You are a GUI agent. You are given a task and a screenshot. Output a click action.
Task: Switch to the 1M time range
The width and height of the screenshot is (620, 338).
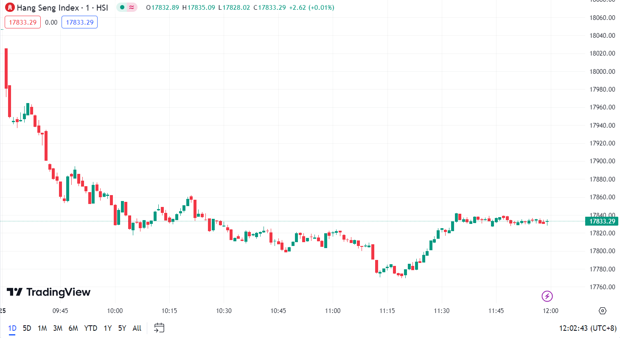click(42, 328)
